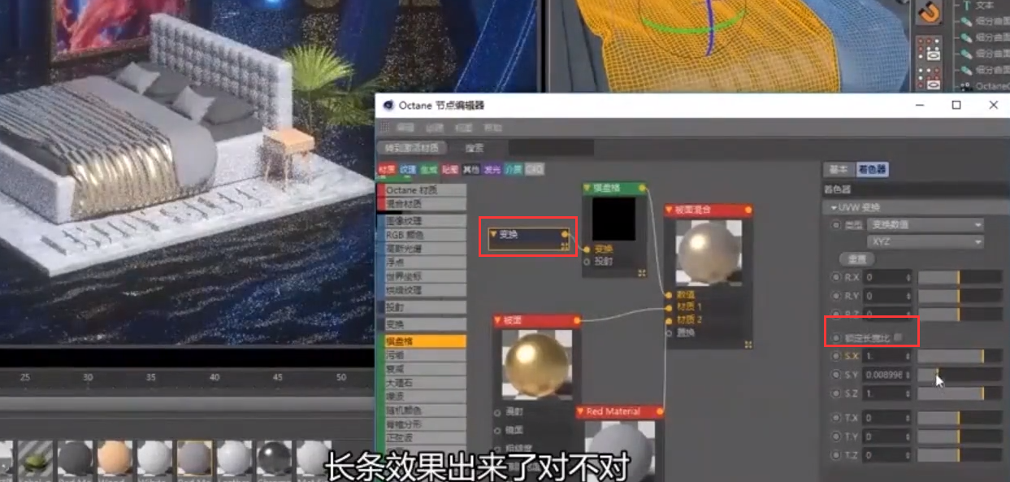The image size is (1010, 482).
Task: Toggle the 介质 filter tab
Action: point(514,170)
